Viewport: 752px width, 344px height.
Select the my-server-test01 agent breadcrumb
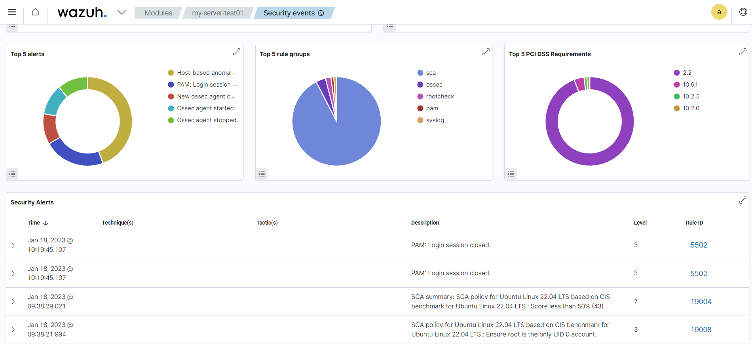218,13
